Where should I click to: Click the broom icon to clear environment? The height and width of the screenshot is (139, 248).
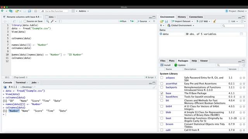214,21
